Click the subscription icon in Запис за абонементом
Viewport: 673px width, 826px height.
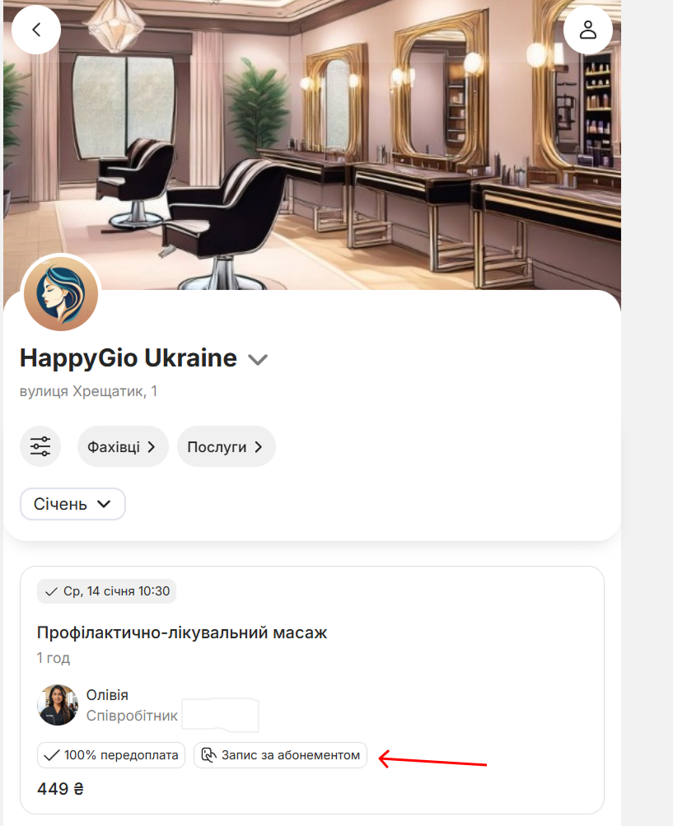[x=208, y=755]
